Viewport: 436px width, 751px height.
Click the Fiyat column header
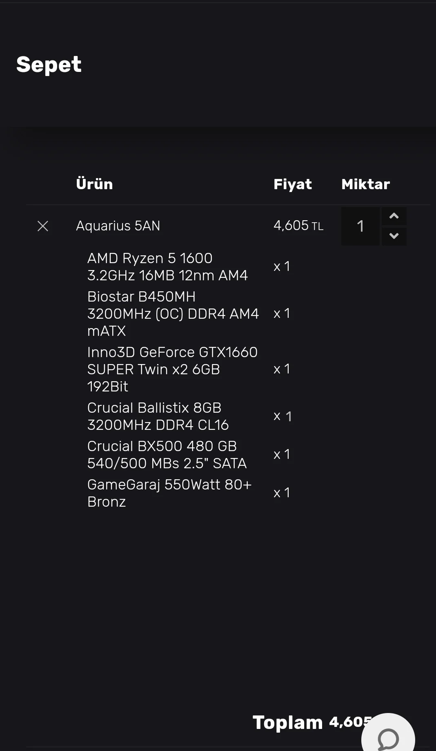click(292, 184)
